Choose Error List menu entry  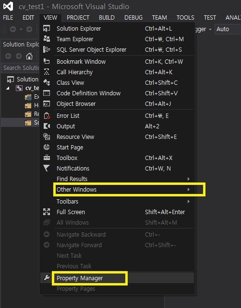(x=117, y=116)
